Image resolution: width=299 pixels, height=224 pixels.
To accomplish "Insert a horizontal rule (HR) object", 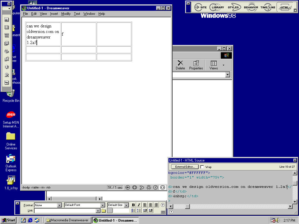I will (6, 35).
